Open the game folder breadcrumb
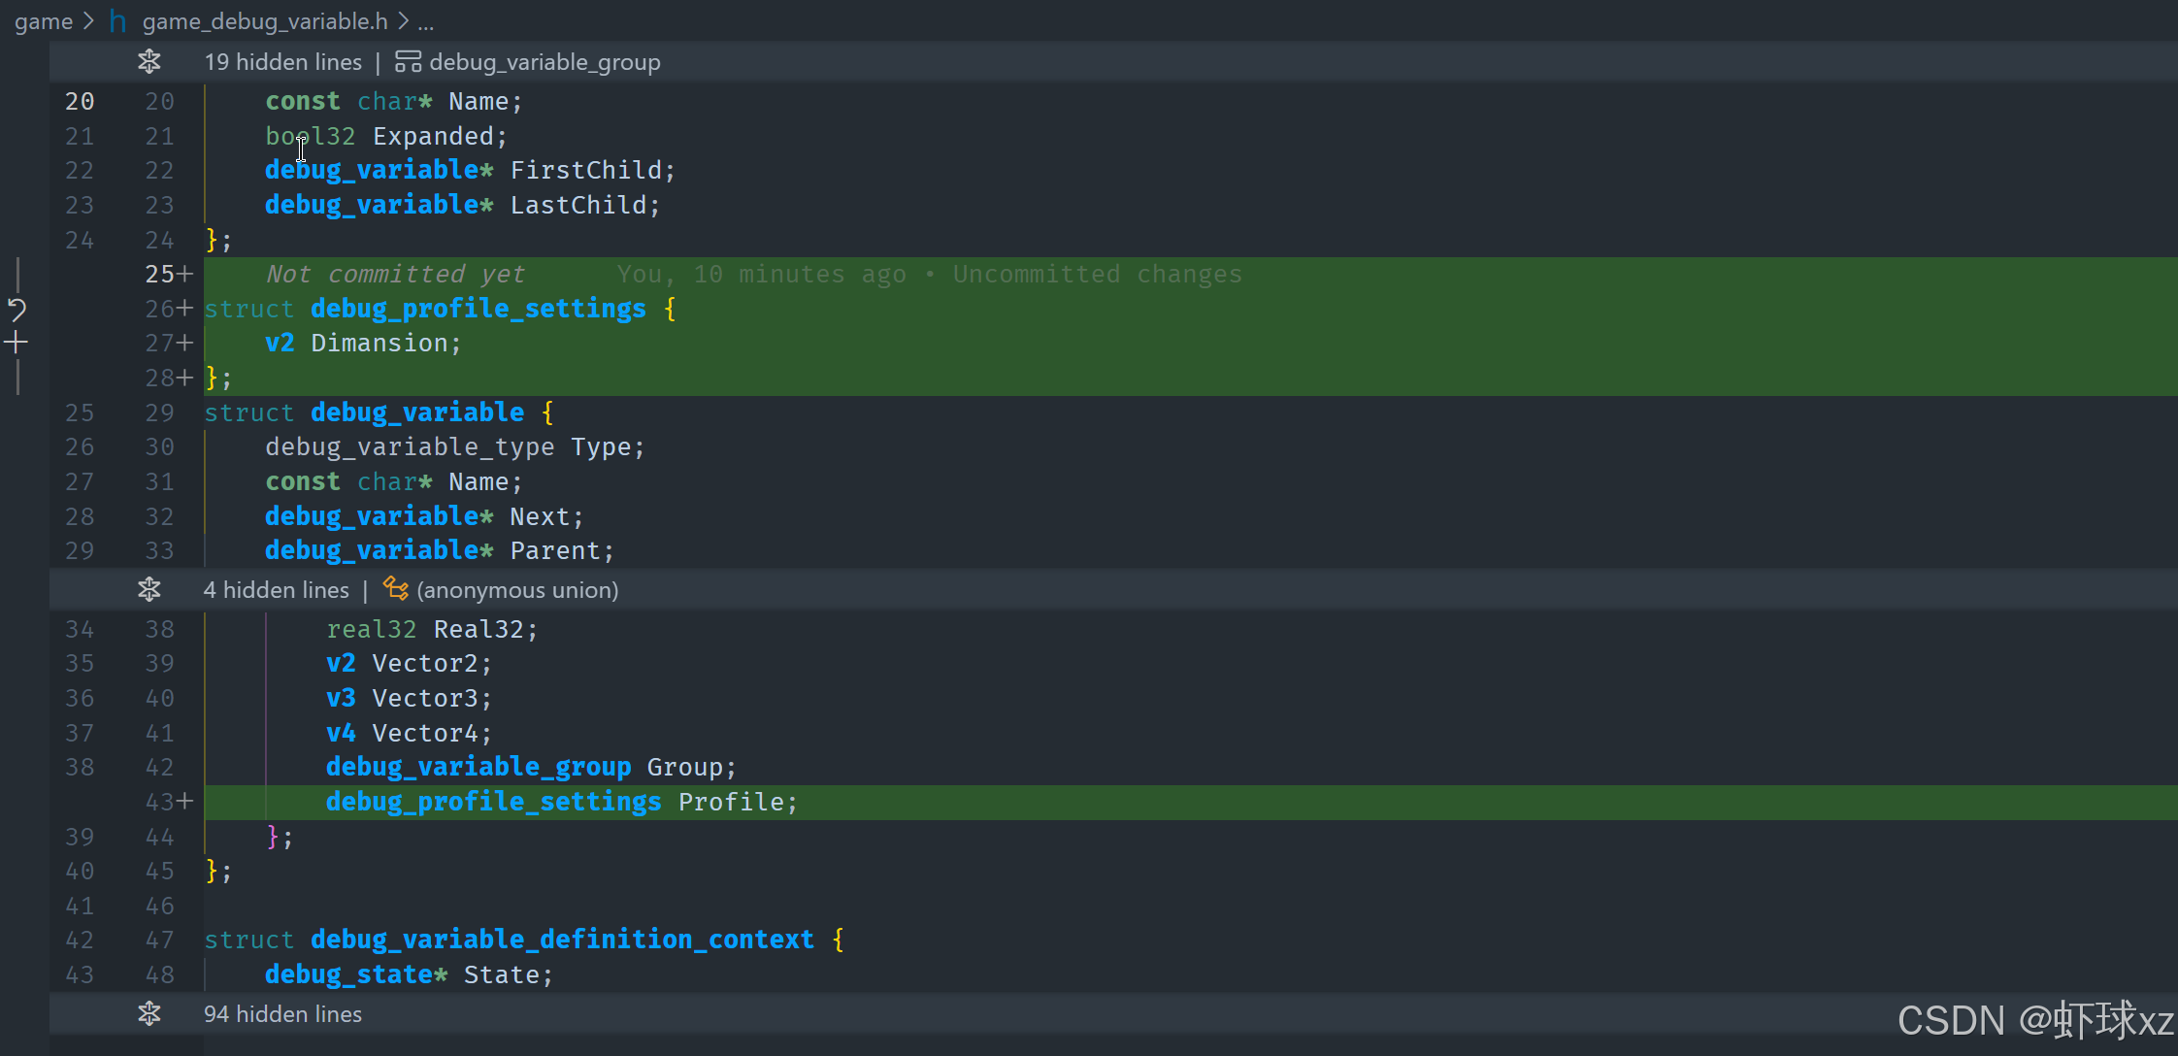 pos(43,20)
